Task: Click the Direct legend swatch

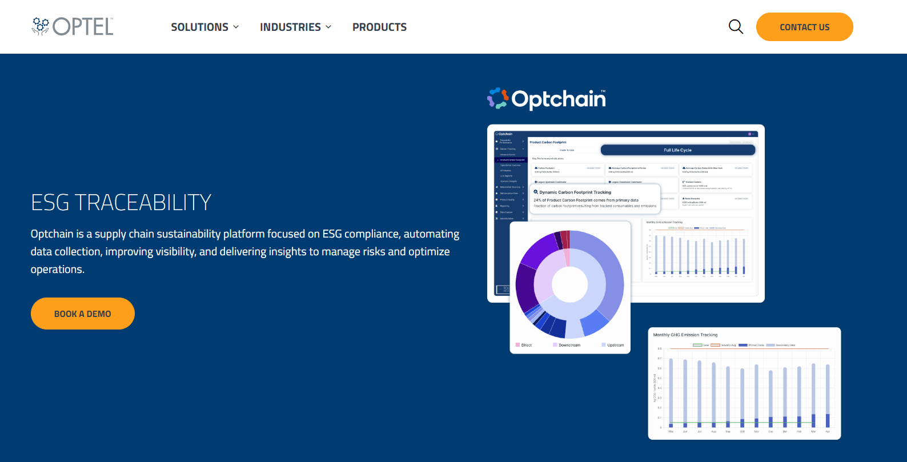Action: (x=517, y=345)
